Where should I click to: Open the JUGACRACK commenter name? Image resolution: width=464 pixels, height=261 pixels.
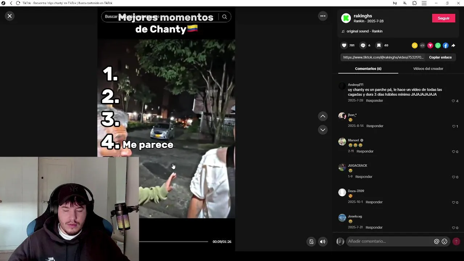(357, 166)
